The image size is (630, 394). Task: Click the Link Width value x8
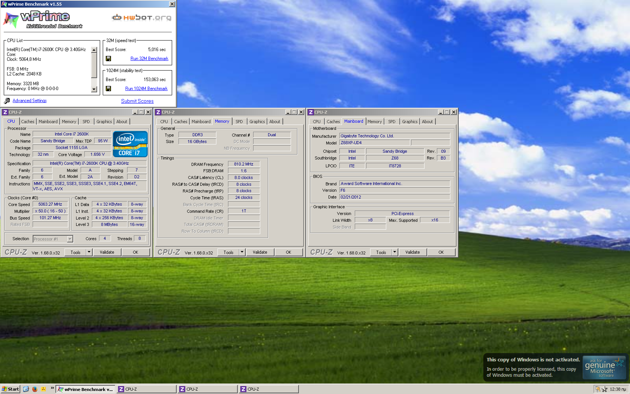[x=370, y=220]
